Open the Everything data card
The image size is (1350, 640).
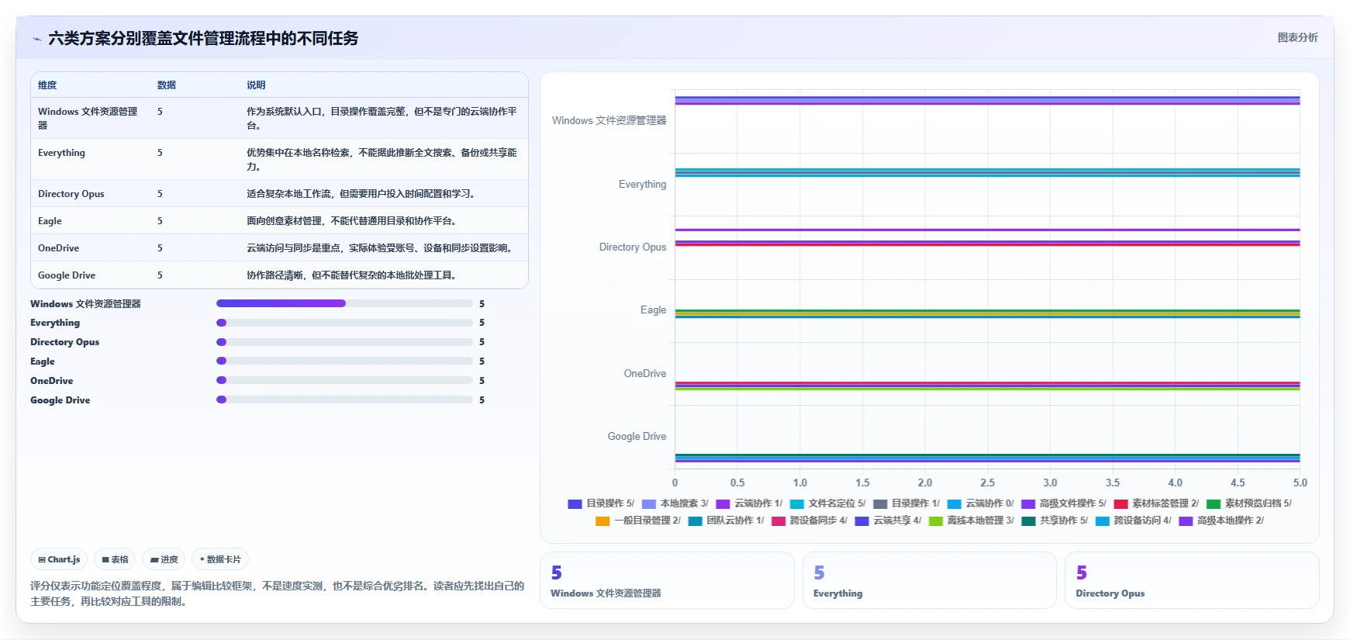tap(929, 580)
